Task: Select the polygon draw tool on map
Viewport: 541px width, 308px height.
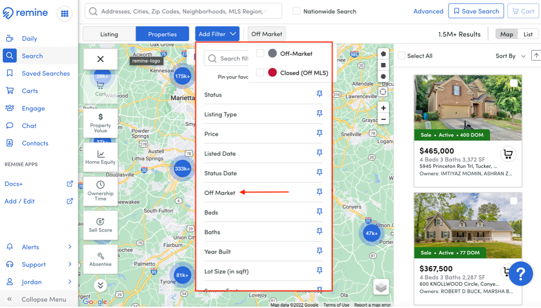Action: 383,54
